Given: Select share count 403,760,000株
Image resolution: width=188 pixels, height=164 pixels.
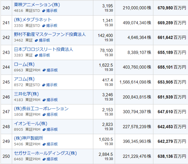Looking at the screenshot, I should click(137, 67).
